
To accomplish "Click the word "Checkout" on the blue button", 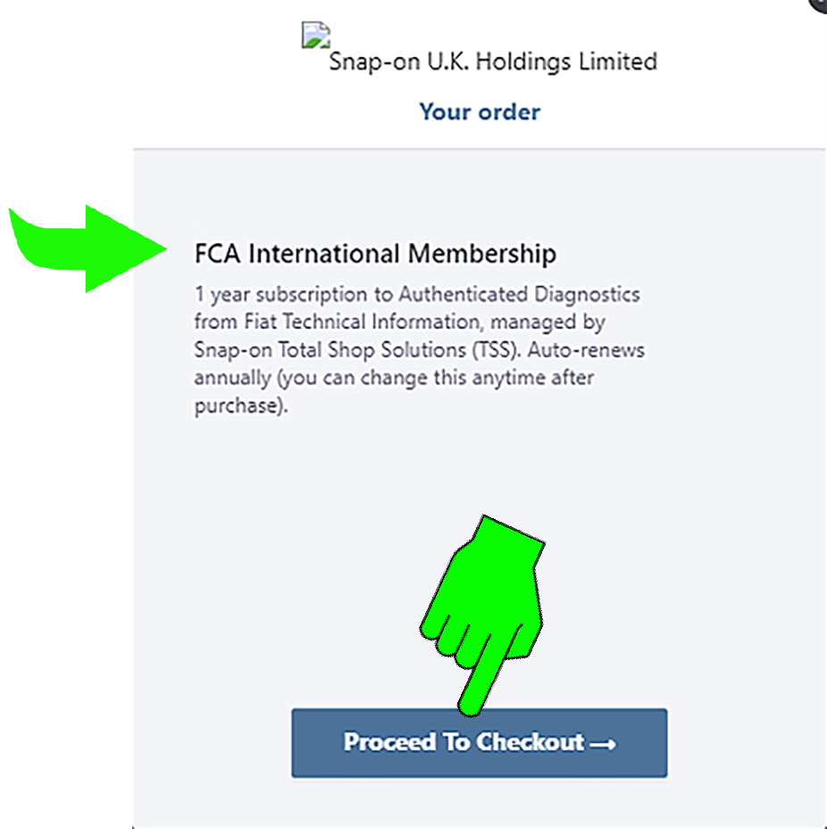I will (530, 742).
